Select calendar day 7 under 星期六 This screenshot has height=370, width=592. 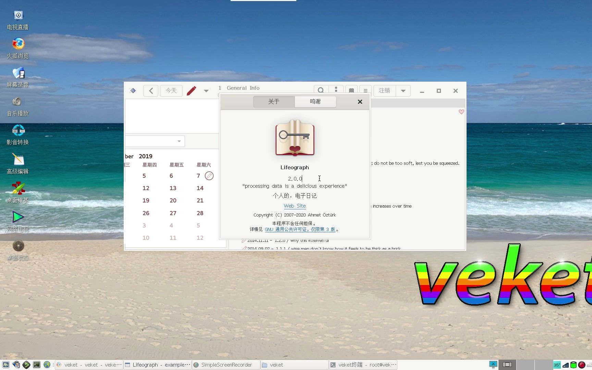pyautogui.click(x=198, y=176)
